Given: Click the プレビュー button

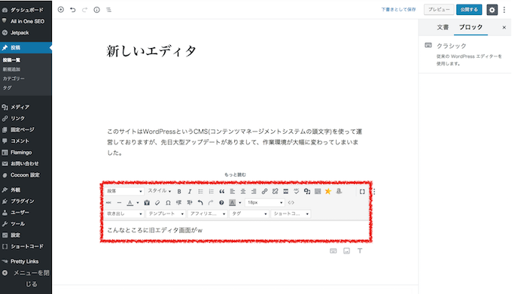Looking at the screenshot, I should pos(439,10).
